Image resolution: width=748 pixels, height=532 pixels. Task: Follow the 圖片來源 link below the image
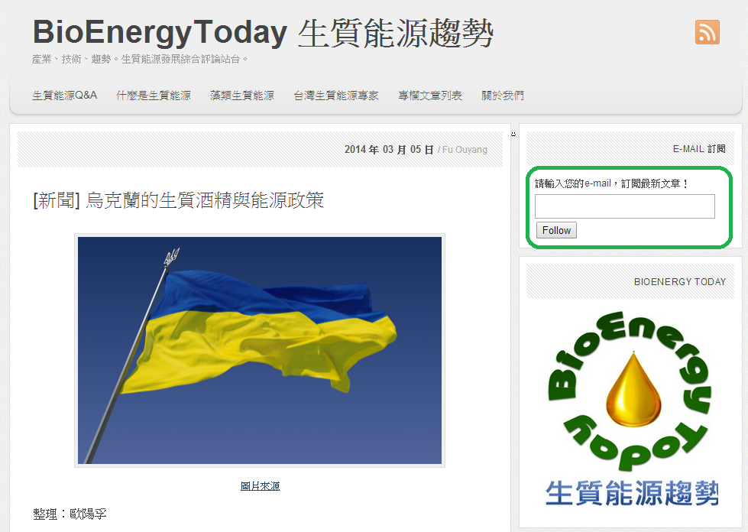click(x=260, y=486)
